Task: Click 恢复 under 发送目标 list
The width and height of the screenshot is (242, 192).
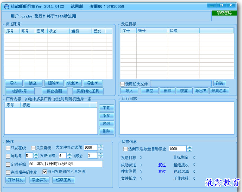Action: pyautogui.click(x=184, y=91)
